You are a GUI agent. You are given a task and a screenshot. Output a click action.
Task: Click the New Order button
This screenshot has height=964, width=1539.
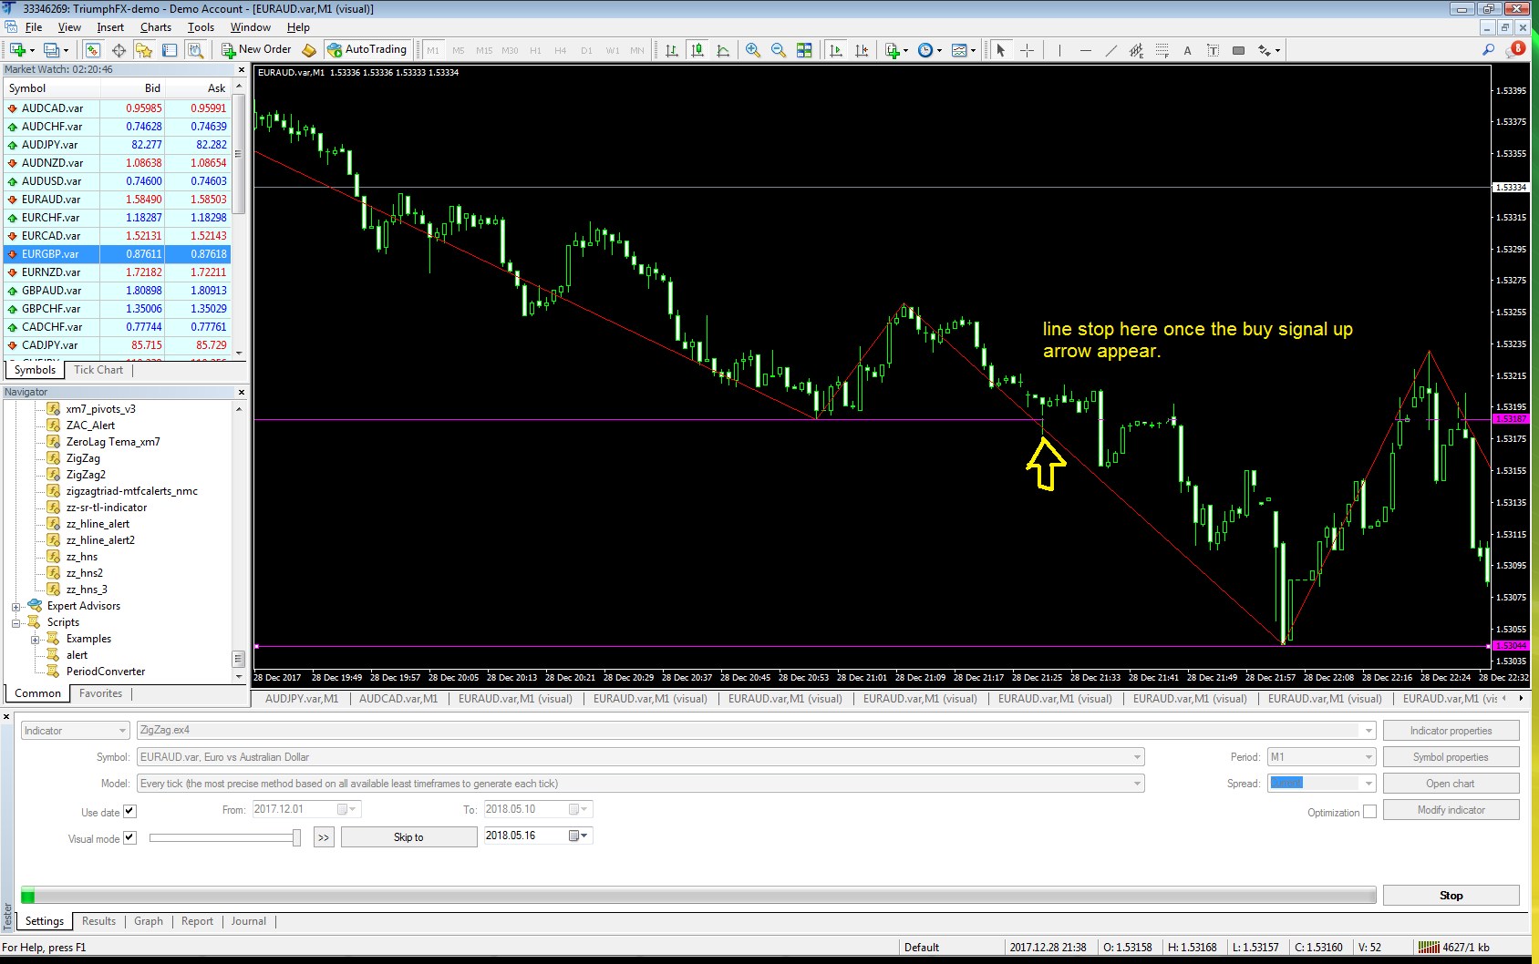257,50
